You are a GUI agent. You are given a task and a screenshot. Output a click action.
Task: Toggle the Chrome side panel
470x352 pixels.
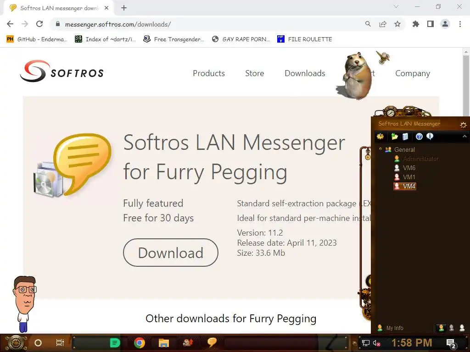431,24
